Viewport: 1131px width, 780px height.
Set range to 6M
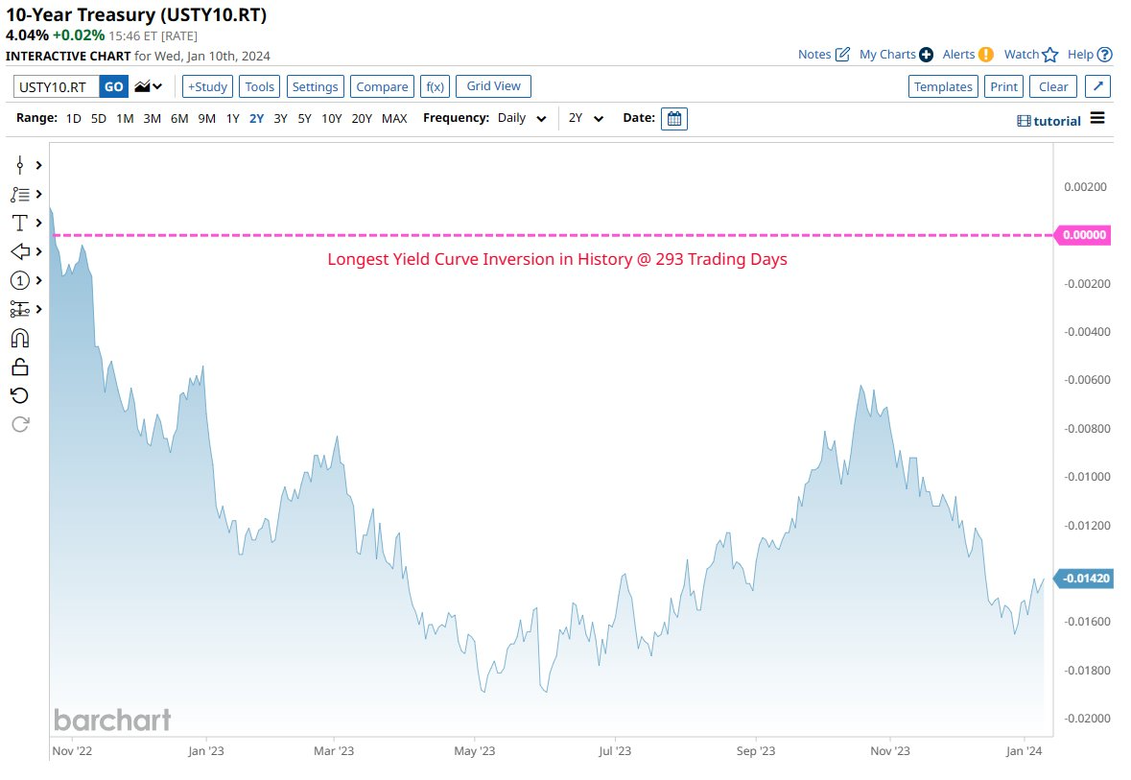click(x=179, y=118)
